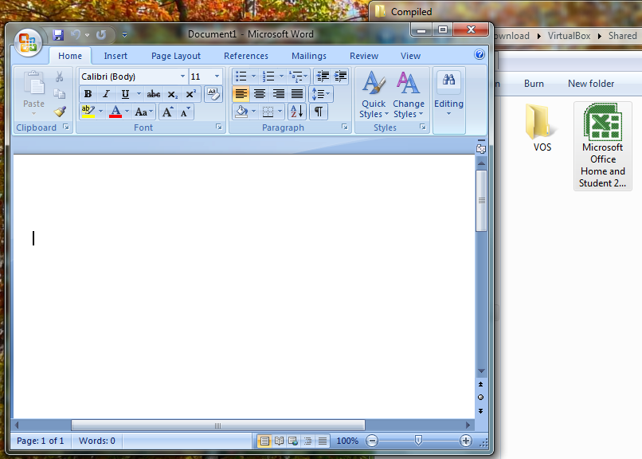This screenshot has width=642, height=459.
Task: Select Microsoft Office Home and Student file
Action: pyautogui.click(x=603, y=146)
